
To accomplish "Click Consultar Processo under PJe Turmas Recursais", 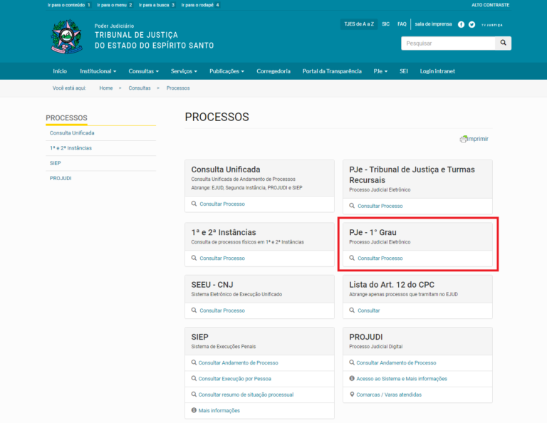I will (x=380, y=206).
